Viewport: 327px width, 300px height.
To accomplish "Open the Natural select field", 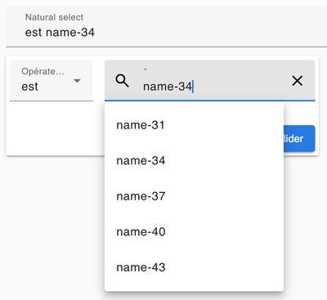I will (x=166, y=26).
